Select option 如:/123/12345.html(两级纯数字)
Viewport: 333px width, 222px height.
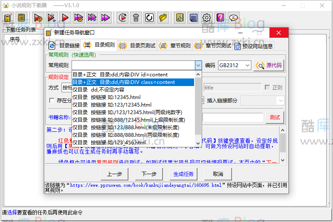[133, 112]
